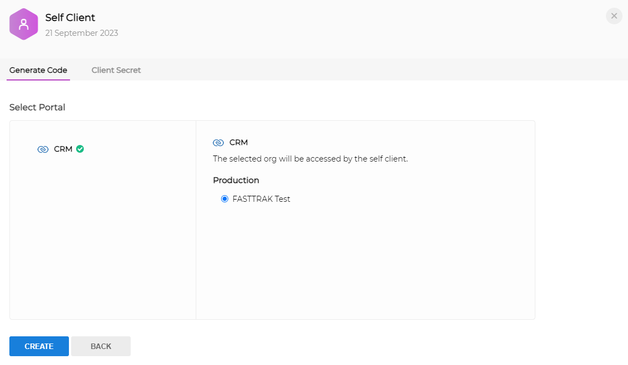
Task: Click the Self Client title text
Action: (70, 18)
